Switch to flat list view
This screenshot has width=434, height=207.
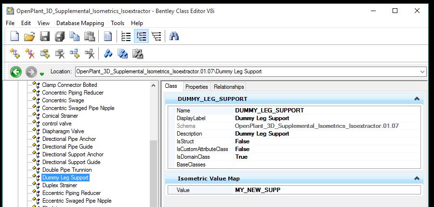coord(126,36)
